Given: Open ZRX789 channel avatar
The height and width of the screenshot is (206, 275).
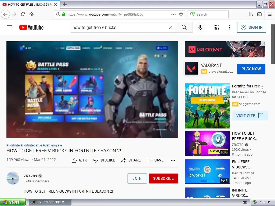Looking at the screenshot, I should [x=13, y=178].
